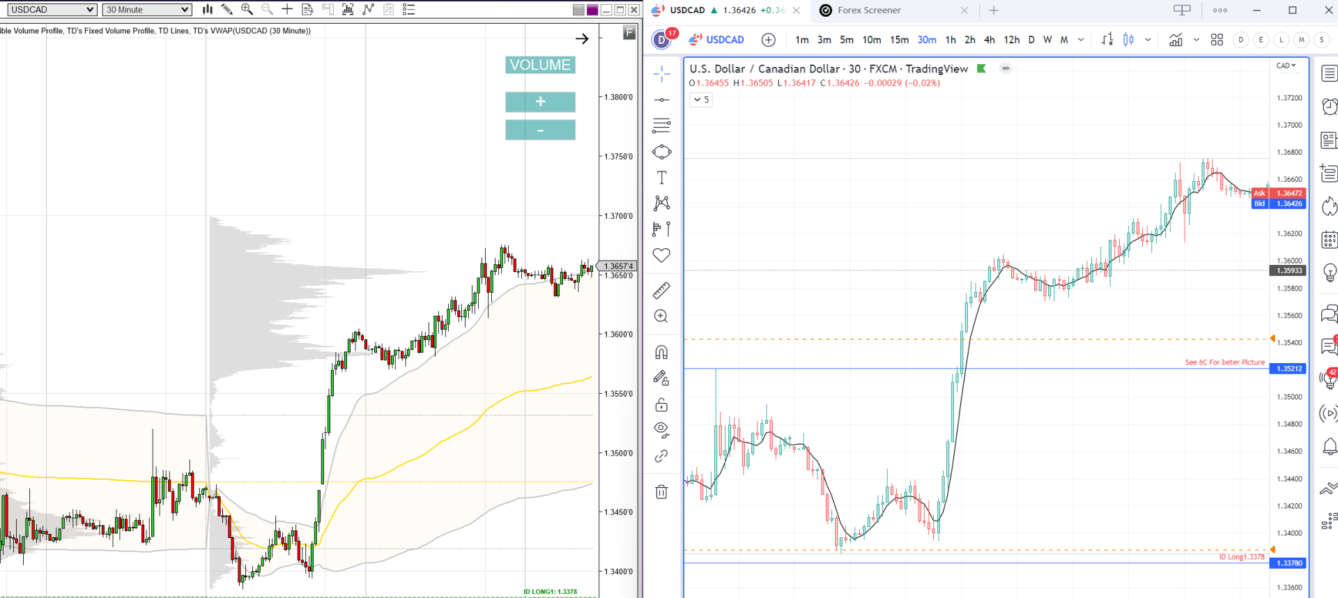Open the TradingView three-dots menu
Viewport: 1338px width, 598px height.
[x=1220, y=10]
